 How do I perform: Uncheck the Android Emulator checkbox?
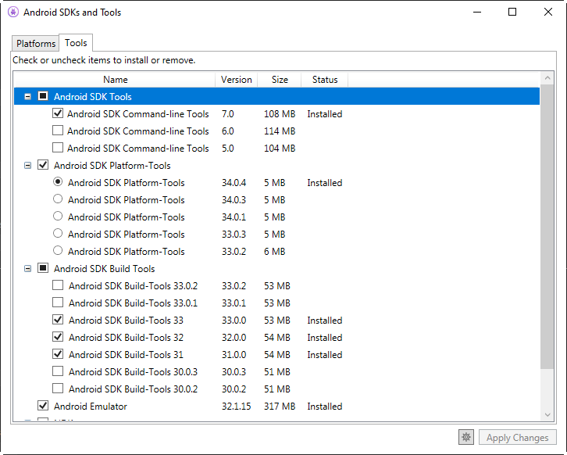[x=43, y=406]
